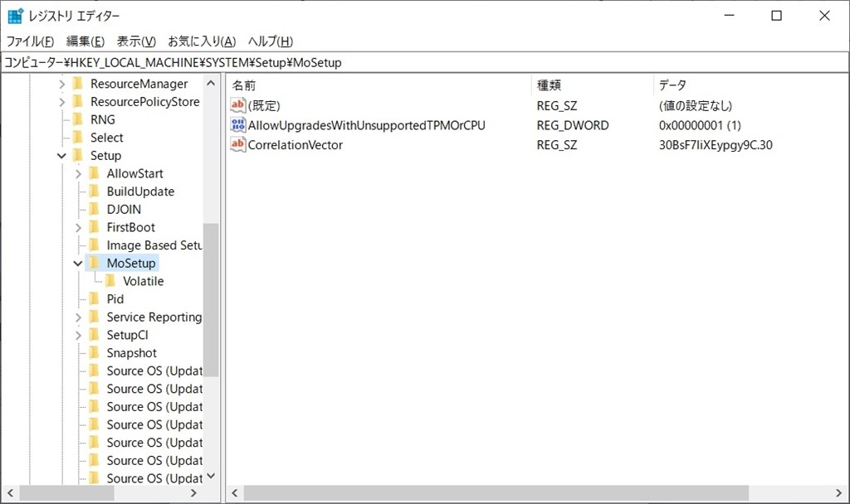Select the AllowUpgradesWithUnsupportedTPMOrCPU value name
The width and height of the screenshot is (850, 504).
(x=366, y=125)
